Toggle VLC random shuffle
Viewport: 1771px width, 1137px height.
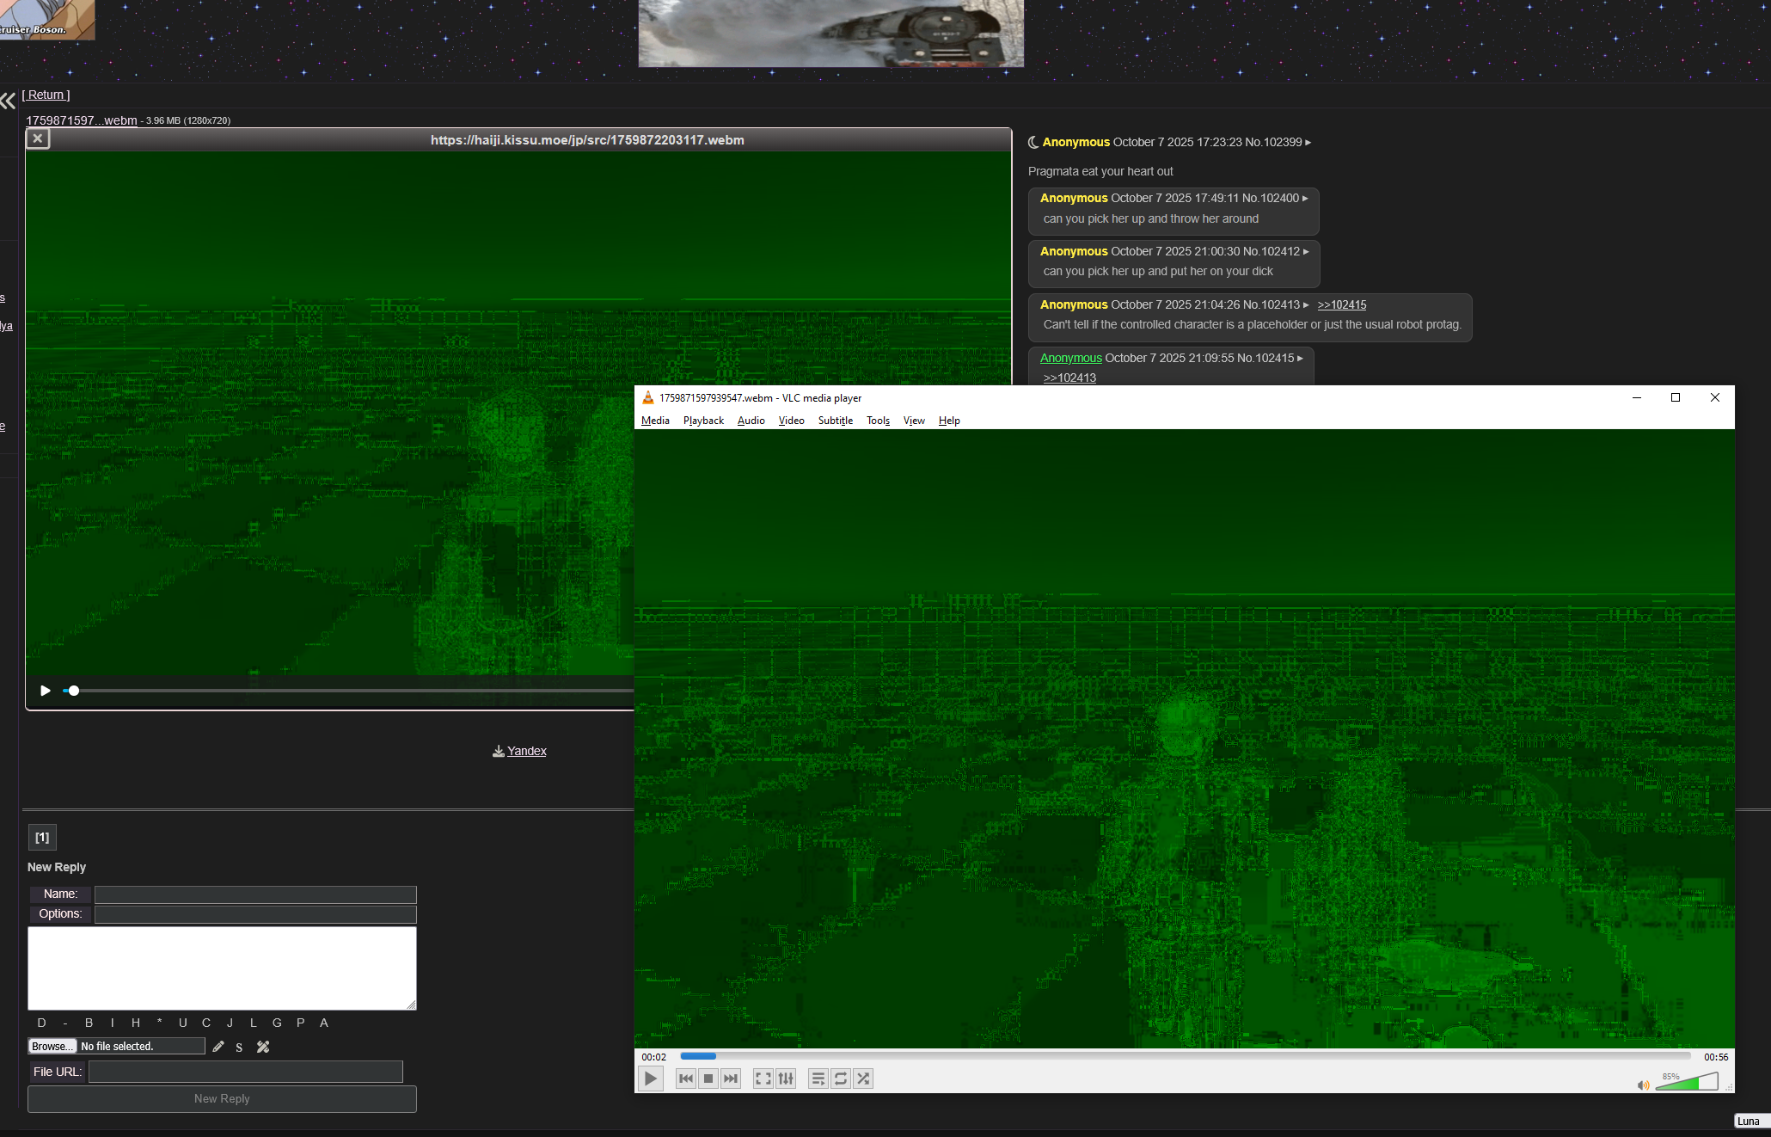[x=863, y=1079]
